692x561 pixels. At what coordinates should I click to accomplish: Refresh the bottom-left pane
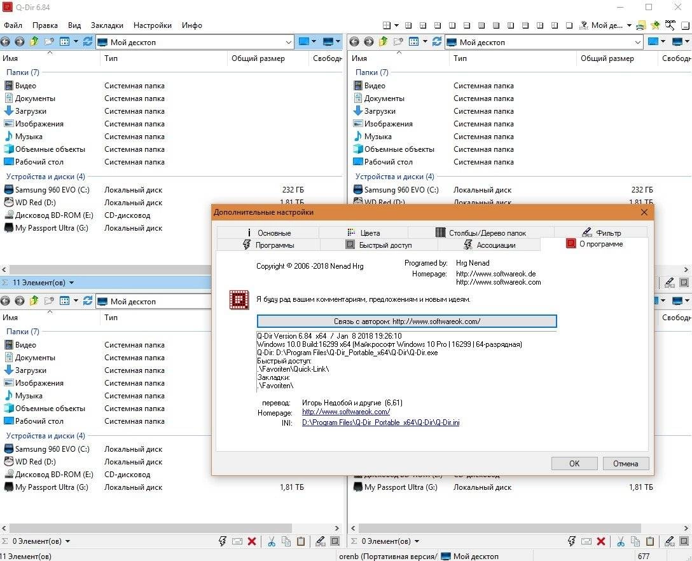(x=87, y=301)
